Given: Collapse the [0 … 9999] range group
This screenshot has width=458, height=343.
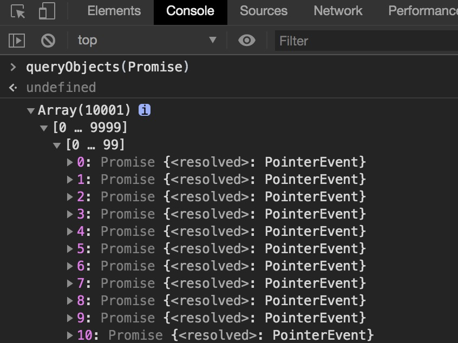Looking at the screenshot, I should pos(44,128).
